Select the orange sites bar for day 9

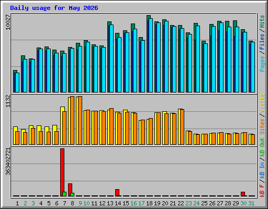coord(80,120)
